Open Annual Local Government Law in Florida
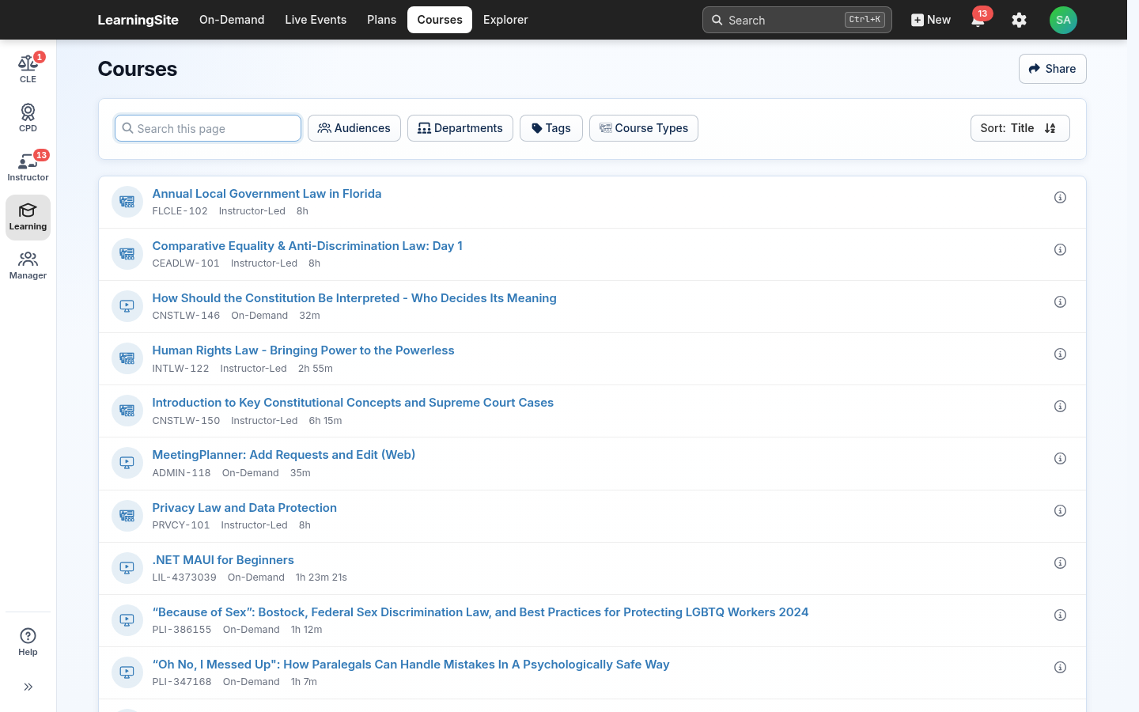 (x=267, y=194)
